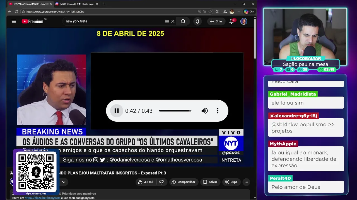
Task: Expand the dropdown chevron below the video title
Action: [x=64, y=182]
